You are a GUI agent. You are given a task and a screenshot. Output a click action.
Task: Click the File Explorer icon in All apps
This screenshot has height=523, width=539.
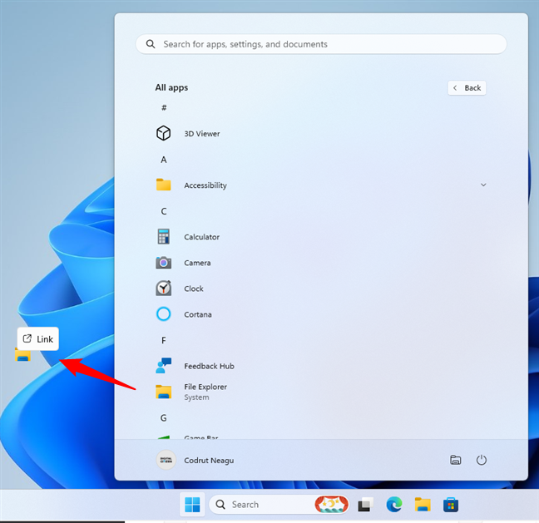pyautogui.click(x=163, y=392)
